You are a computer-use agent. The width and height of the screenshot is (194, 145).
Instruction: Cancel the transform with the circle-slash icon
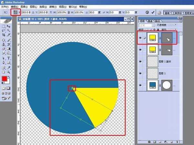[x=147, y=12]
